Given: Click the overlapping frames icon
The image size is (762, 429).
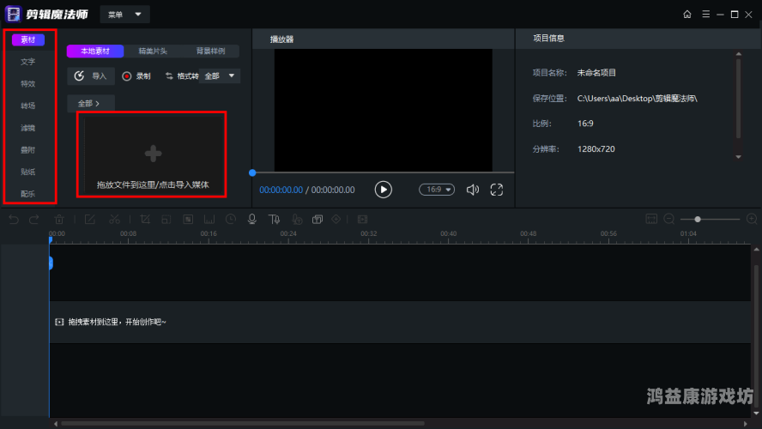Looking at the screenshot, I should click(x=317, y=220).
